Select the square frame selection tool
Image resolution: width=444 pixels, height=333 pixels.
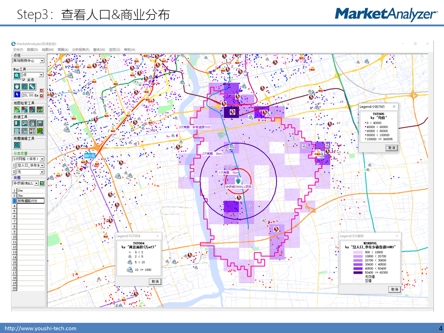coord(25,86)
